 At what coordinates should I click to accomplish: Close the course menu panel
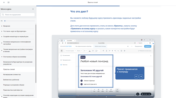click(x=33, y=9)
